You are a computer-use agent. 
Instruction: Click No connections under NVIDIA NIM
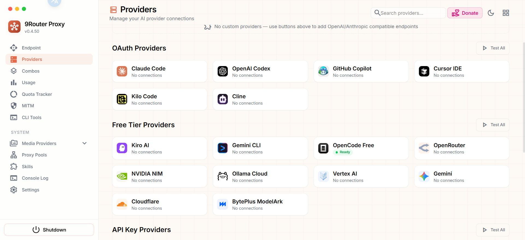click(x=147, y=180)
